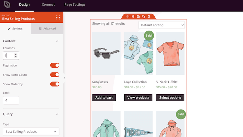Open the Default sorting dropdown
The height and width of the screenshot is (137, 243).
(x=162, y=25)
